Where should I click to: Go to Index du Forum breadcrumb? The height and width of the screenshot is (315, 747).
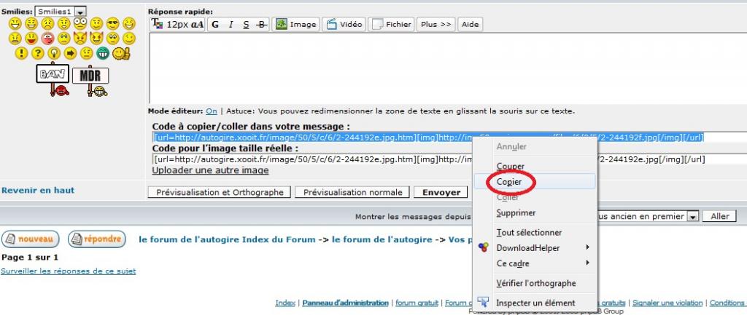228,239
